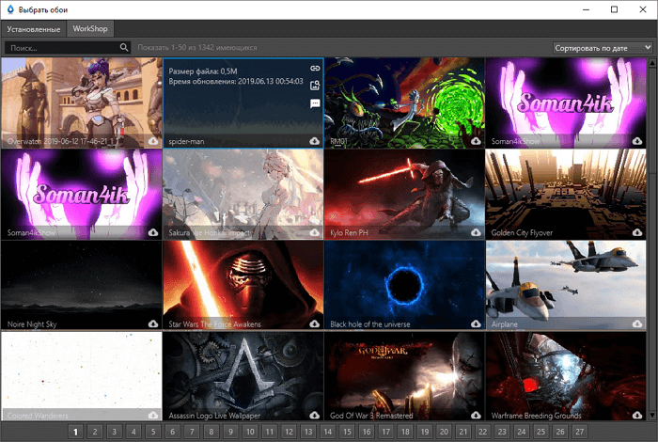Switch to the Установленные tab
The image size is (658, 442).
coord(35,29)
